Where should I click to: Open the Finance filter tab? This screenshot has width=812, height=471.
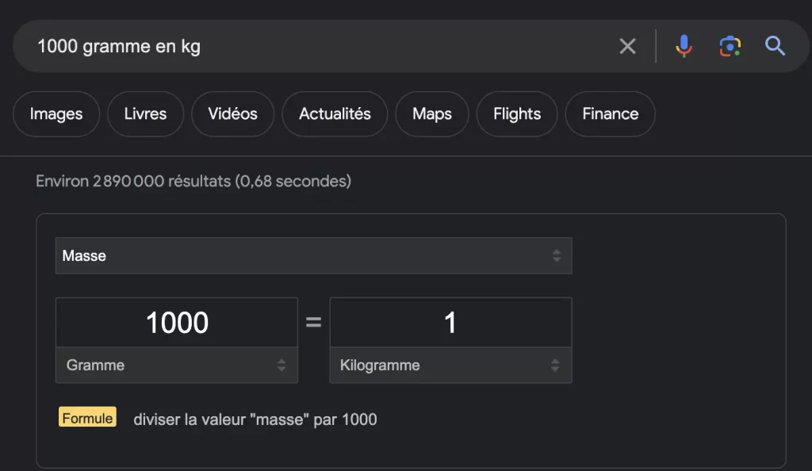click(610, 114)
